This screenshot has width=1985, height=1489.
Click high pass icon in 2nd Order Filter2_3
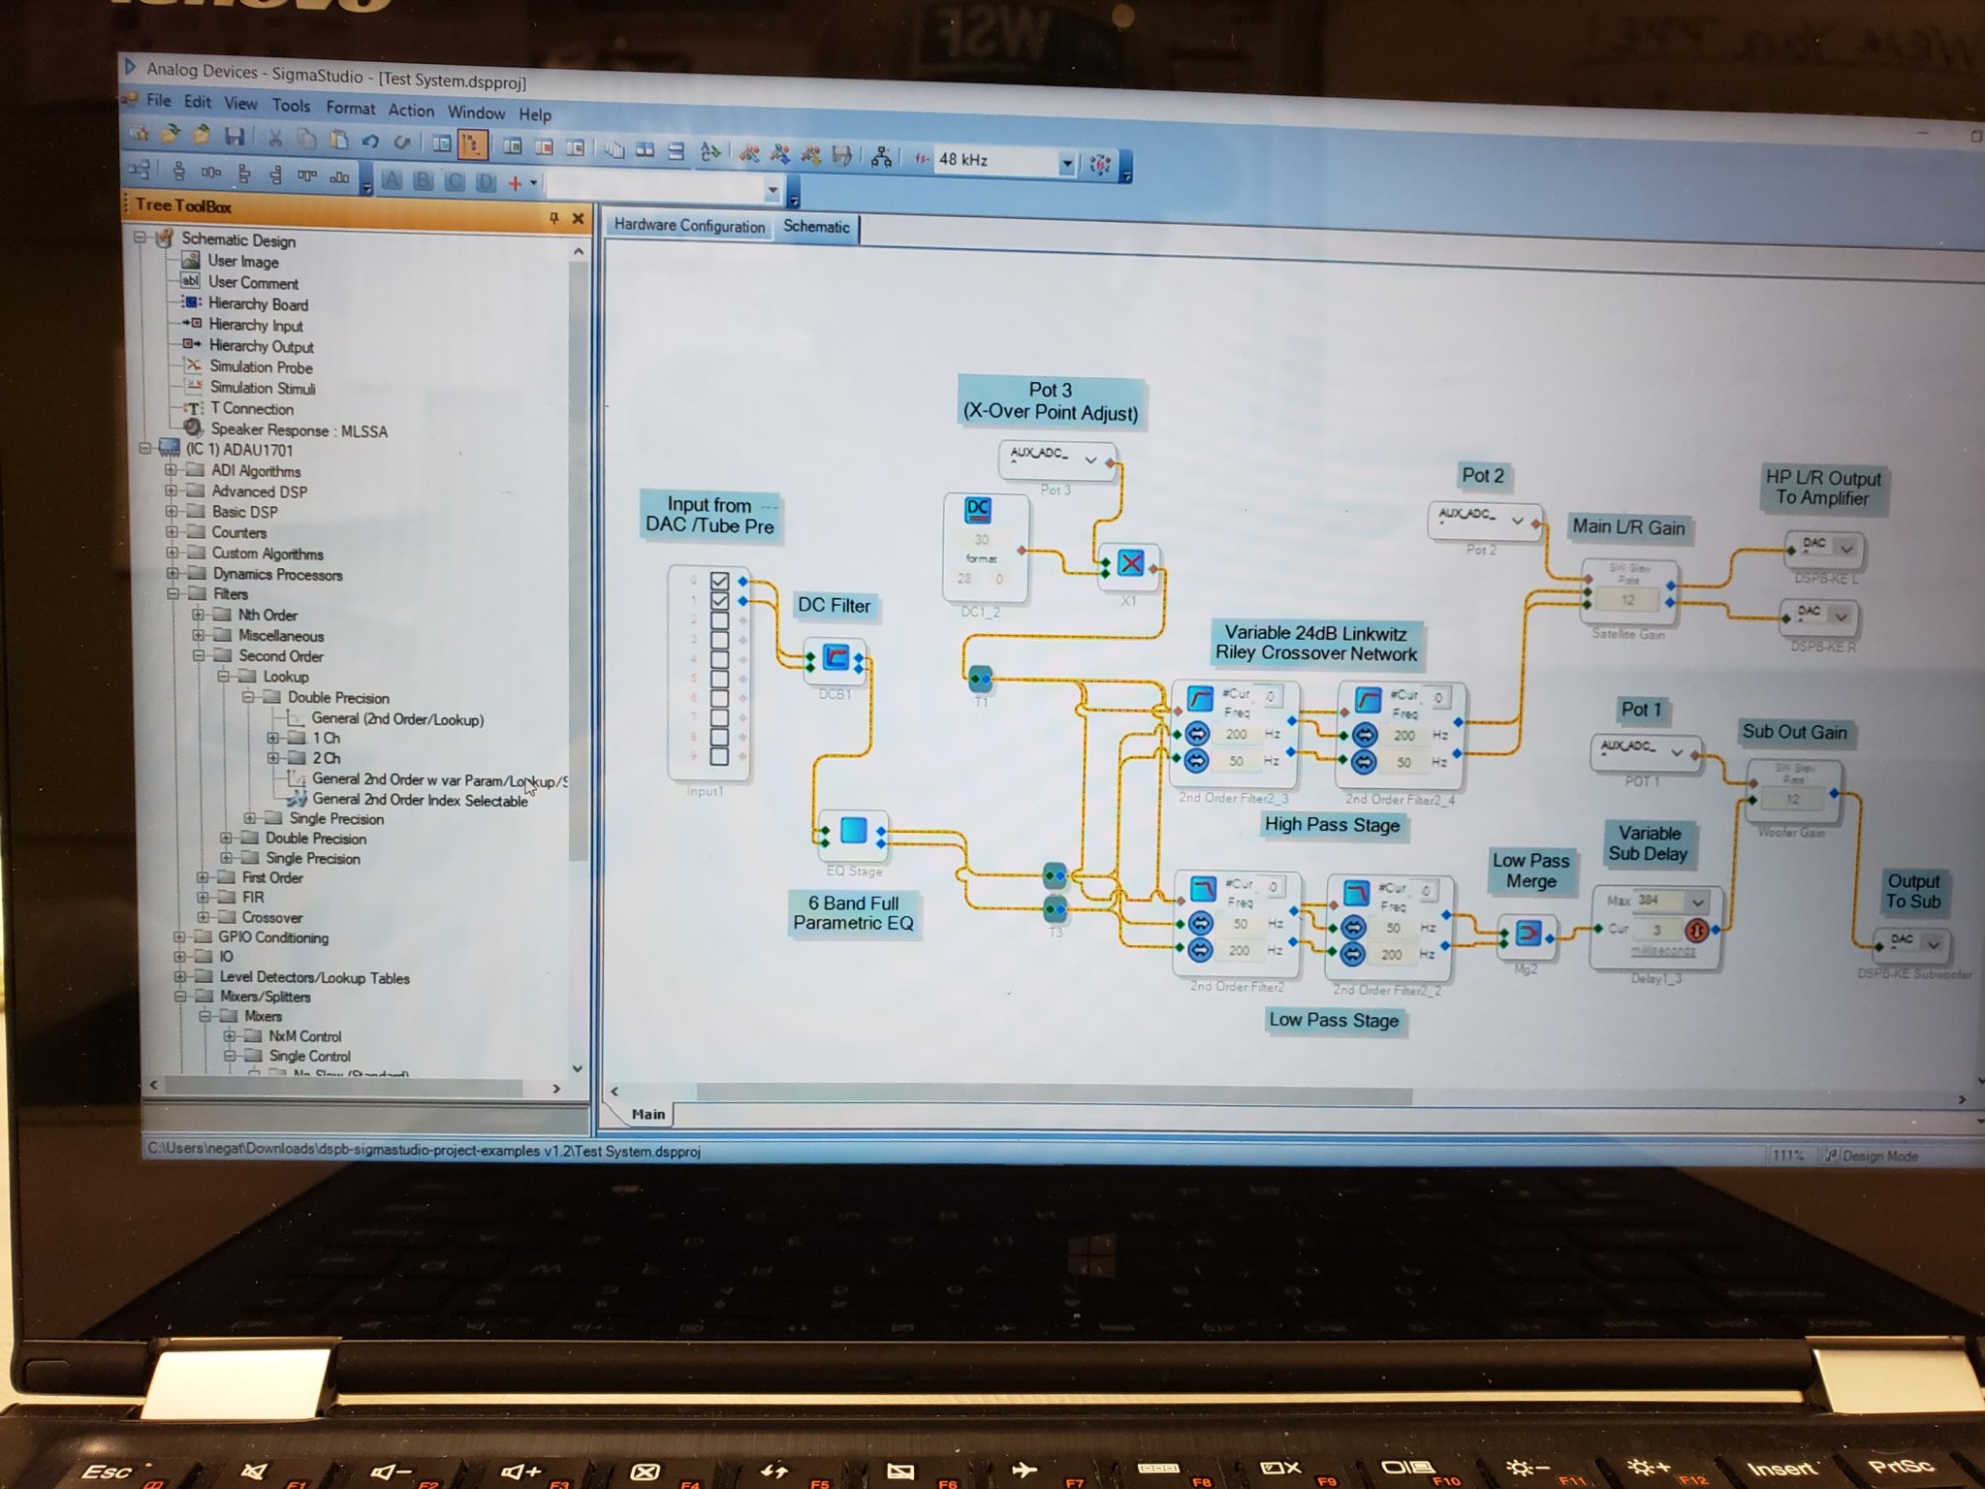[x=1201, y=698]
